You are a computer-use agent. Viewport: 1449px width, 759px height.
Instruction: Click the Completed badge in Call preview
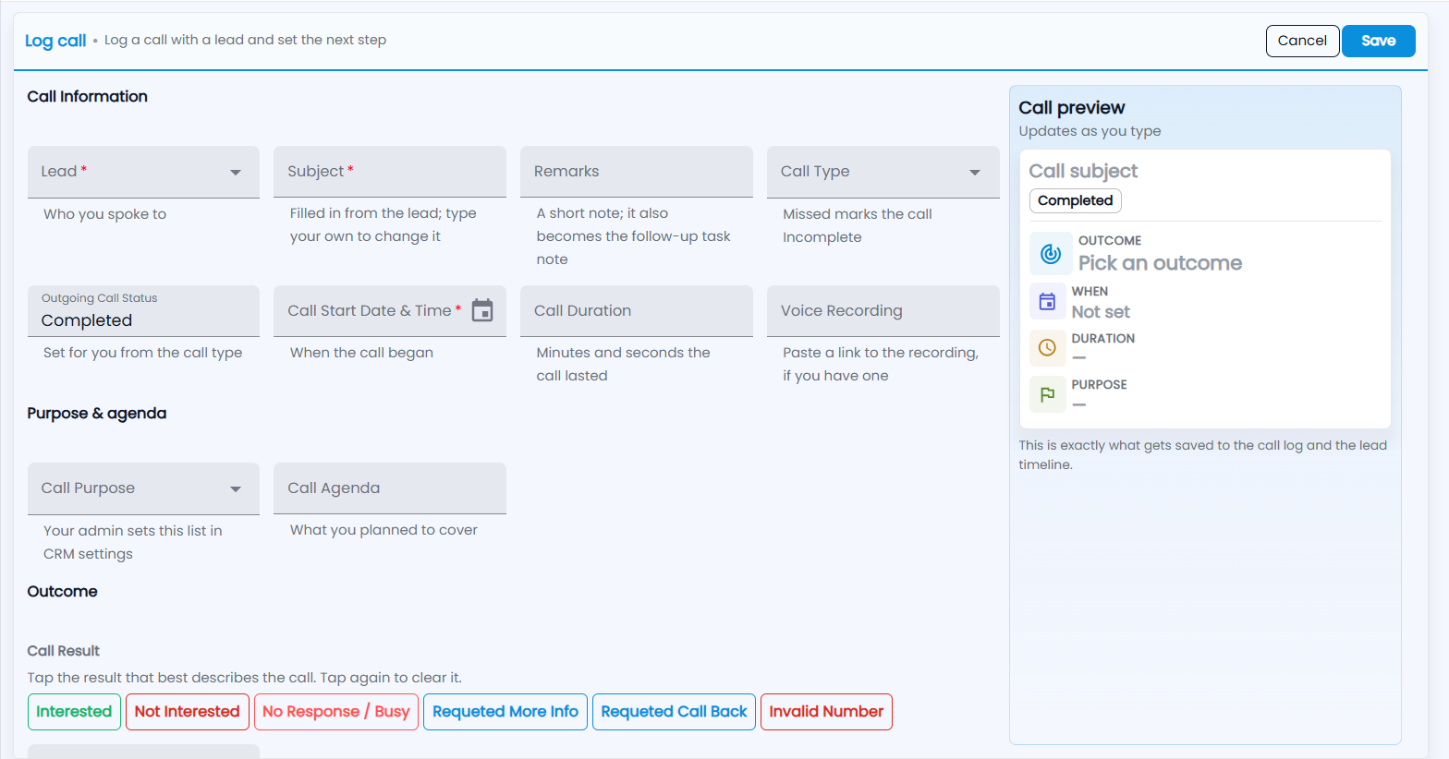coord(1076,200)
